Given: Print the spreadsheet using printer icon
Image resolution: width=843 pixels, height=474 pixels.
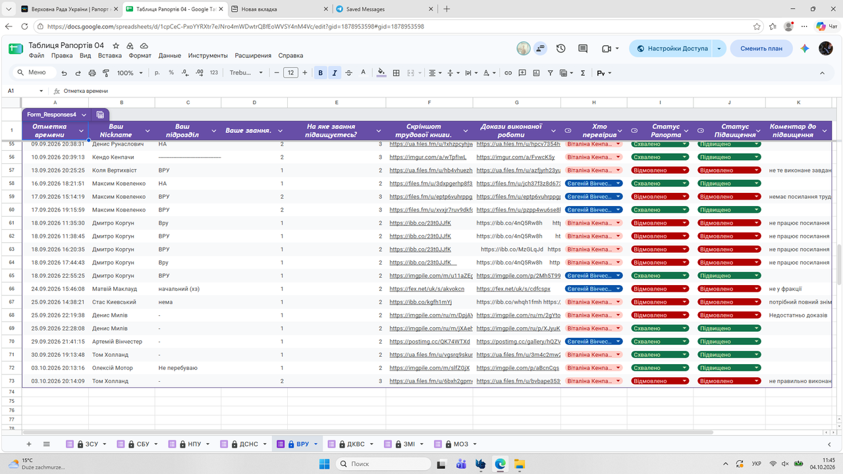Looking at the screenshot, I should pyautogui.click(x=92, y=73).
